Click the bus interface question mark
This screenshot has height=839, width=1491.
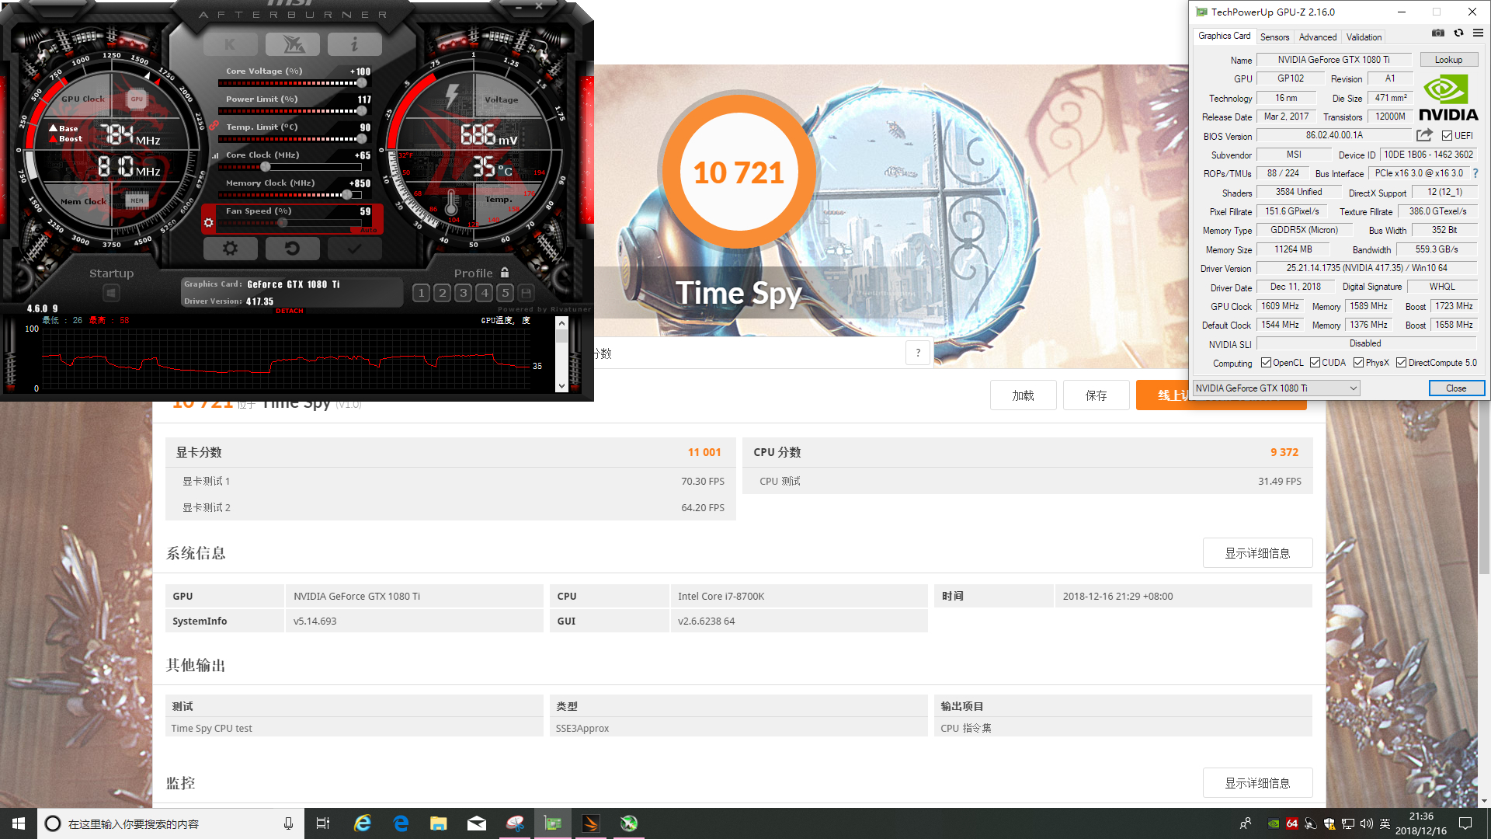tap(1475, 173)
